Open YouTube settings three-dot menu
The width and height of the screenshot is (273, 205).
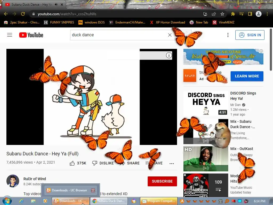pos(228,35)
